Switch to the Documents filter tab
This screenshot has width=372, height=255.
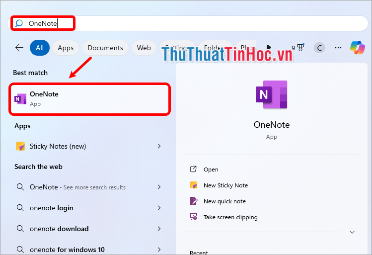(105, 48)
